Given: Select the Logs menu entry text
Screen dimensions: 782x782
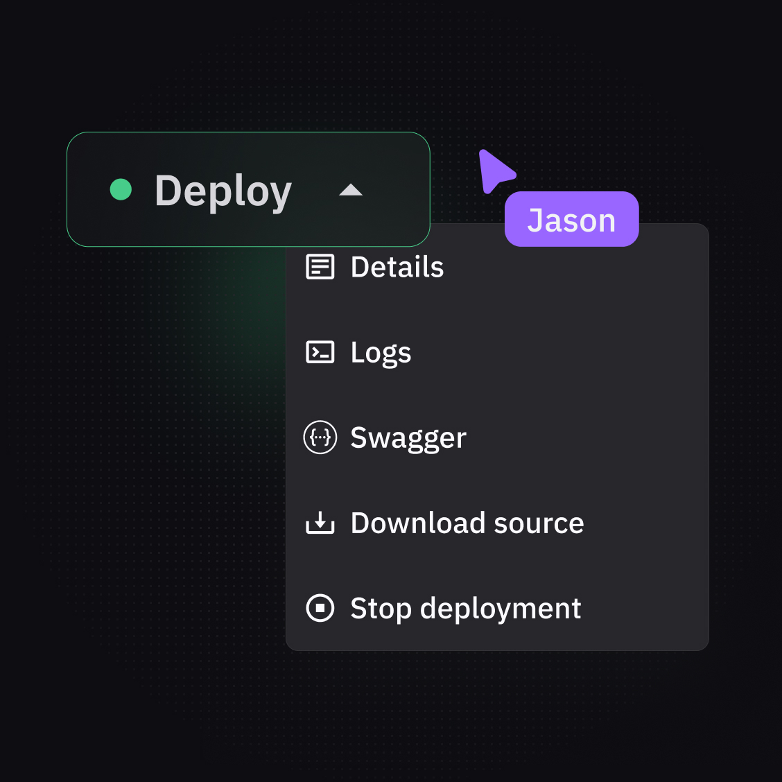Looking at the screenshot, I should [x=381, y=352].
